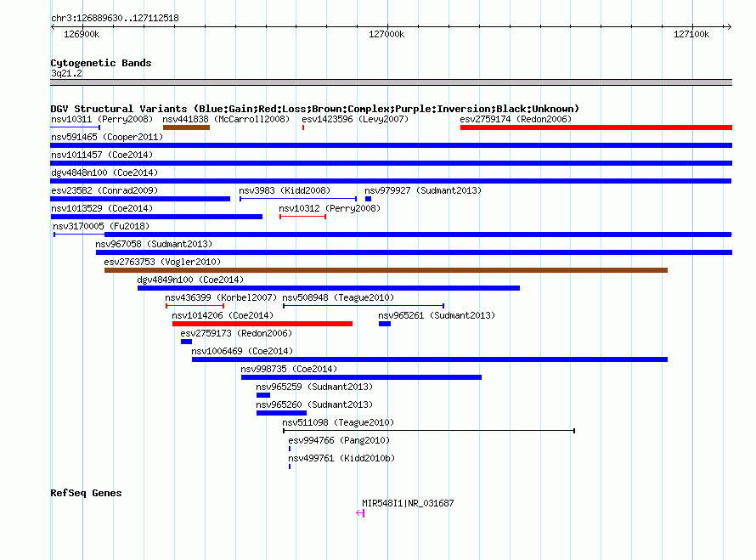Select the black line under nsv511098

pos(429,431)
